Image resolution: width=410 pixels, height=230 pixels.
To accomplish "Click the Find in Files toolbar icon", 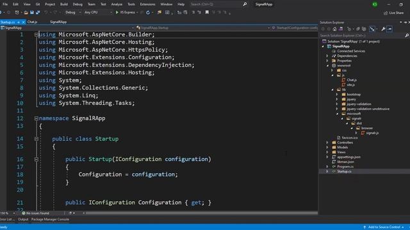I will pos(160,12).
